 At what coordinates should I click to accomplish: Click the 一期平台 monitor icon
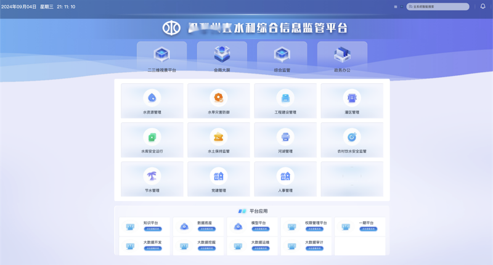click(x=346, y=227)
